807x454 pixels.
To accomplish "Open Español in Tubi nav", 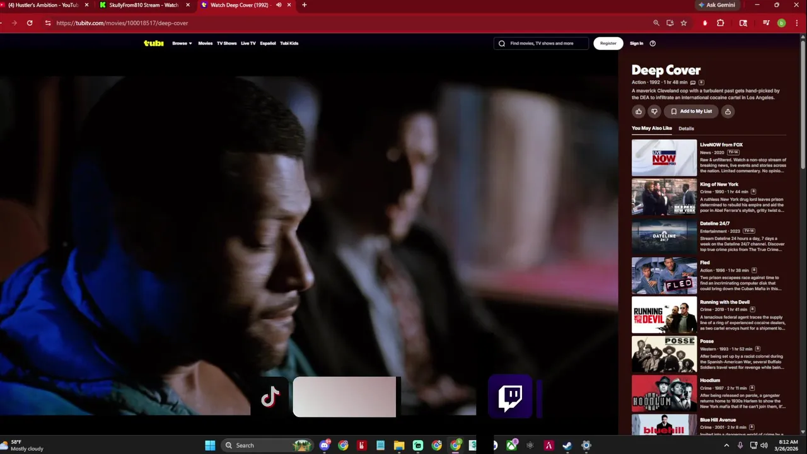I will coord(268,44).
